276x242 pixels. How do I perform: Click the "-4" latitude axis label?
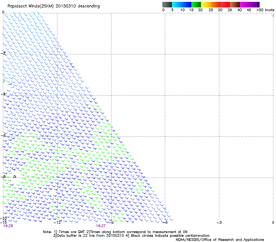pyautogui.click(x=3, y=94)
